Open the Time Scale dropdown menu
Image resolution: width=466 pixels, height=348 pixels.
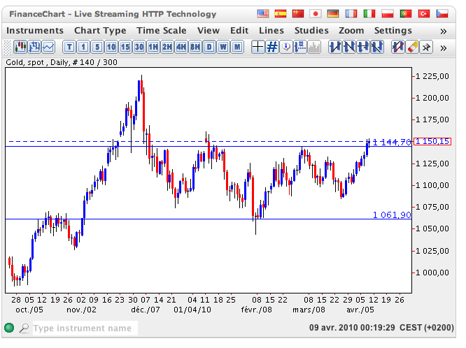[162, 31]
